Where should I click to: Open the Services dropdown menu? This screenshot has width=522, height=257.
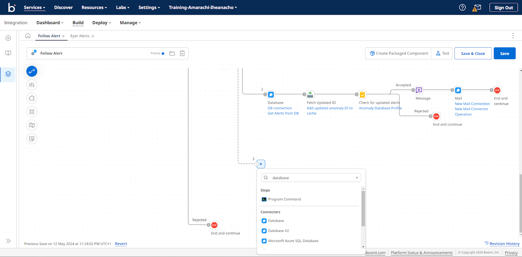(x=35, y=8)
